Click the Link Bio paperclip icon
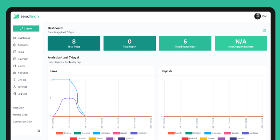 (14, 80)
